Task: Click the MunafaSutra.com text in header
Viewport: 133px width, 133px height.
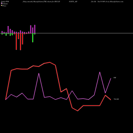Action: (117, 2)
